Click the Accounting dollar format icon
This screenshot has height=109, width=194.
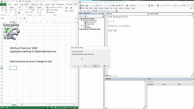point(38,10)
